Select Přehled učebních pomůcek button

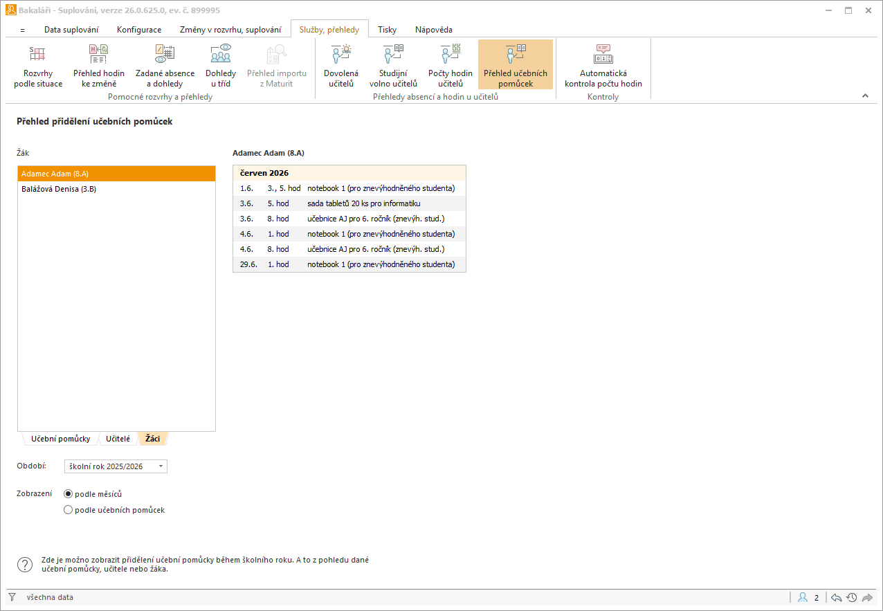click(x=516, y=65)
